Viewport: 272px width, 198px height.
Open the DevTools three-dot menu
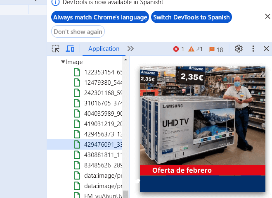[253, 49]
